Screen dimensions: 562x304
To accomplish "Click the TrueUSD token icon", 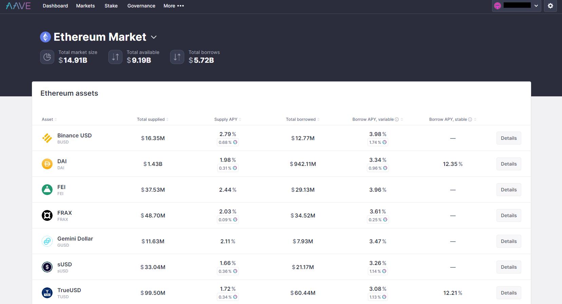I will tap(47, 293).
